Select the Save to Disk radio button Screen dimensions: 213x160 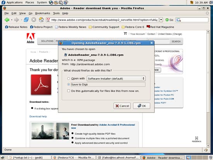coord(69,84)
